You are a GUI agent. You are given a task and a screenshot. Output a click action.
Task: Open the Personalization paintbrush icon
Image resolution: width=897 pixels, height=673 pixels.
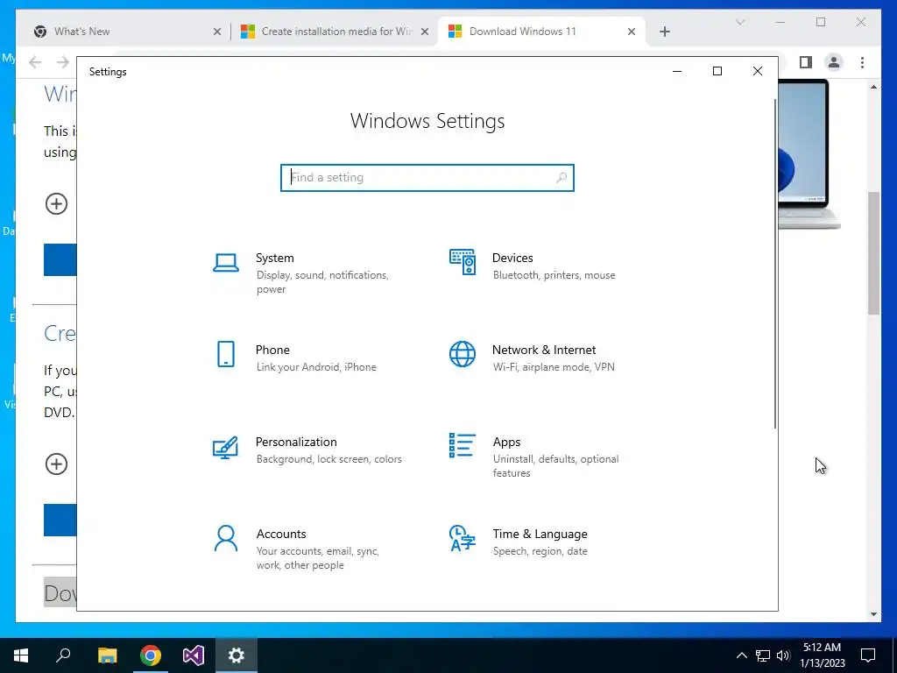click(225, 448)
